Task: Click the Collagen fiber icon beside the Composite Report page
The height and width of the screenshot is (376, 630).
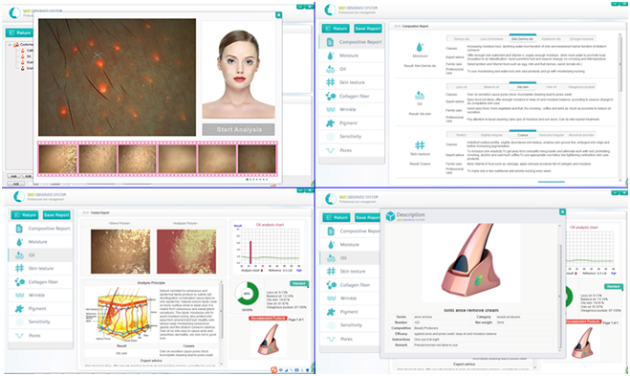Action: coord(330,96)
